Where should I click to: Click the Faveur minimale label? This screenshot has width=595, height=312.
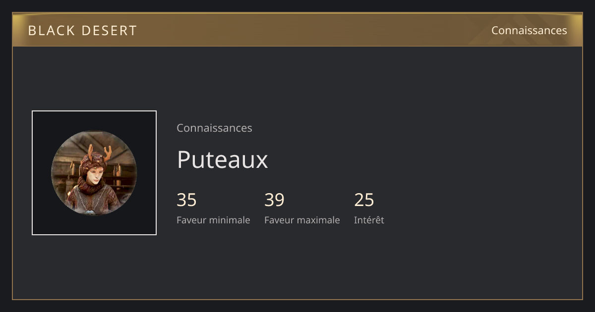(213, 220)
